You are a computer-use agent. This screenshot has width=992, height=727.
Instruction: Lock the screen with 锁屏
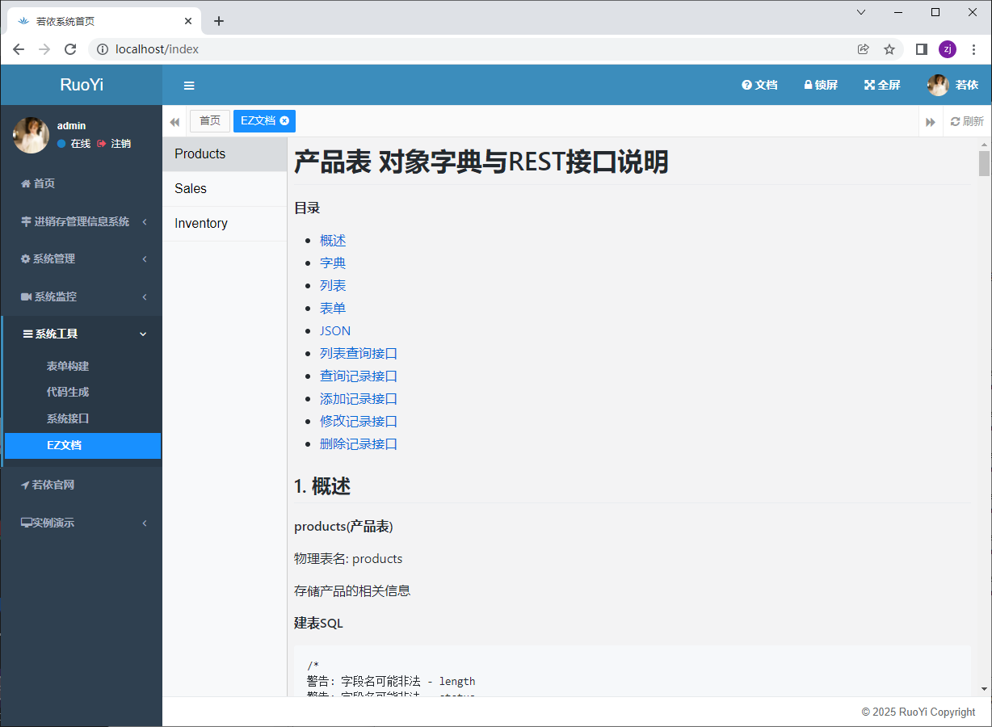pyautogui.click(x=820, y=85)
